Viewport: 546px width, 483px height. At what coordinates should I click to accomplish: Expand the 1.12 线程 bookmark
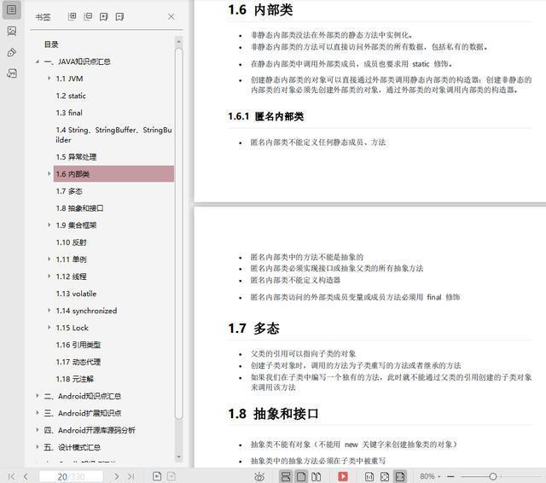pyautogui.click(x=49, y=276)
